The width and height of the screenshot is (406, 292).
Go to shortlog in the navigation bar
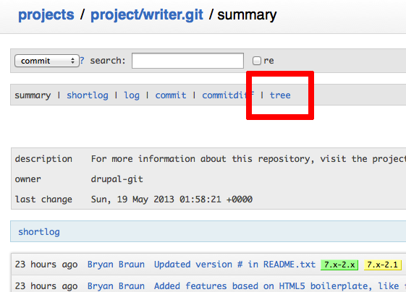[x=88, y=95]
